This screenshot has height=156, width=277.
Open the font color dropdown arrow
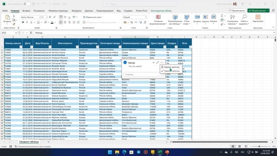55,22
